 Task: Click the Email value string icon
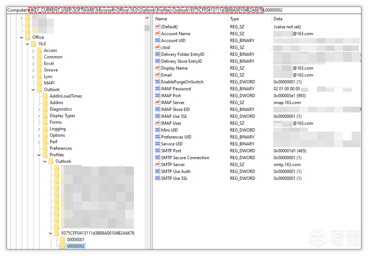pos(157,75)
